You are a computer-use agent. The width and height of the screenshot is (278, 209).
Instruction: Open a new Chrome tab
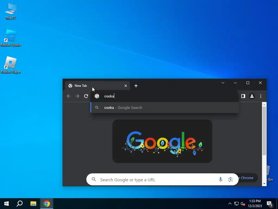(136, 86)
